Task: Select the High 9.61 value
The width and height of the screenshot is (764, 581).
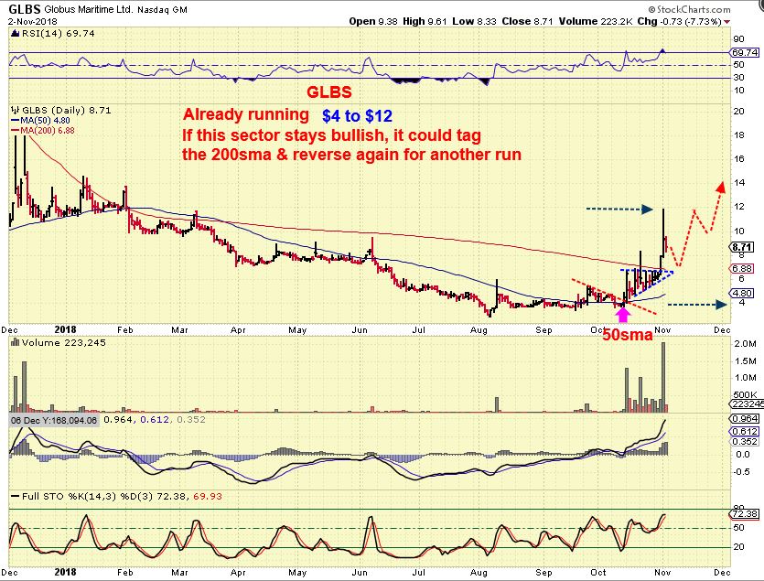Action: (x=425, y=21)
